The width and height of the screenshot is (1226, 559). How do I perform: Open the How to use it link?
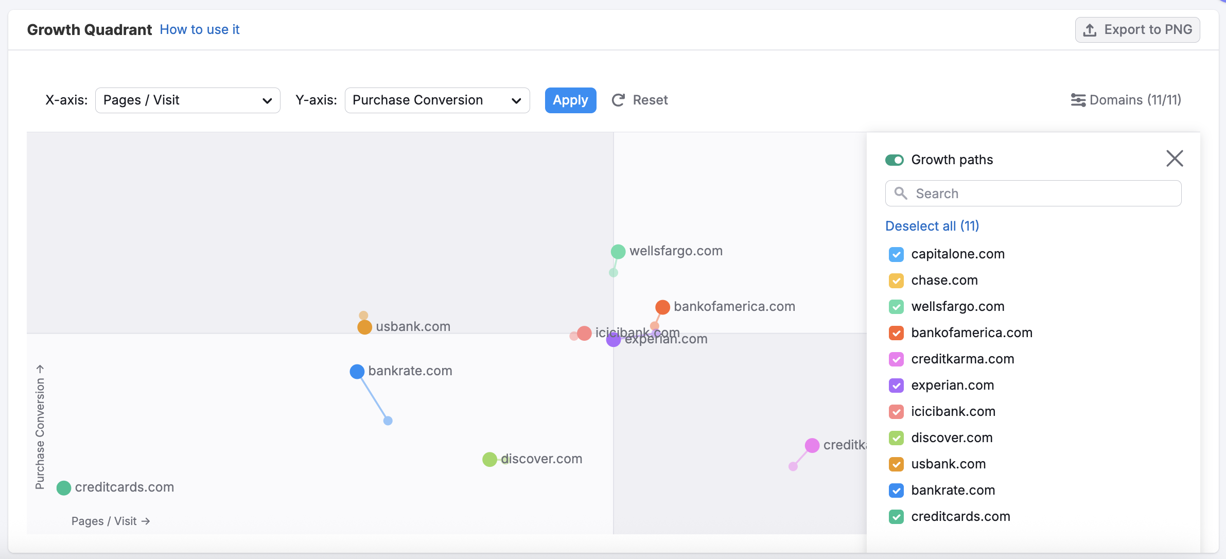(x=200, y=30)
